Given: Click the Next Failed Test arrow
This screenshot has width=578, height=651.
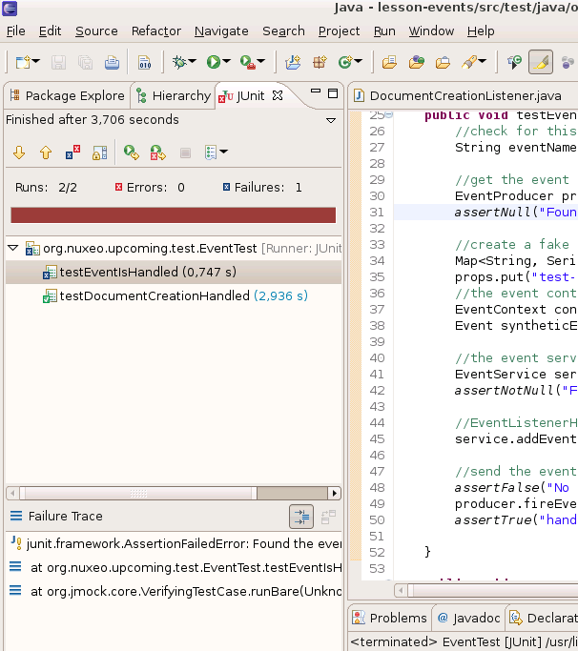Looking at the screenshot, I should click(x=19, y=153).
